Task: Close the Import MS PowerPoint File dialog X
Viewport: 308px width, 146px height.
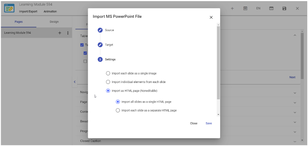Action: click(211, 17)
